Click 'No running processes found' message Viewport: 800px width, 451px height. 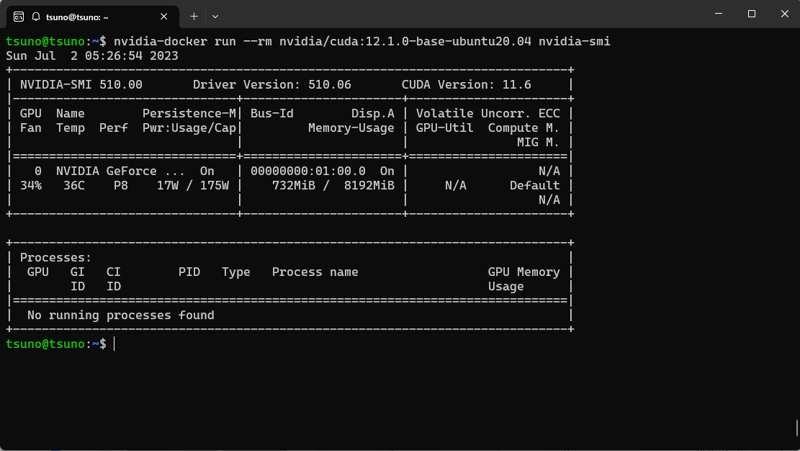(120, 315)
